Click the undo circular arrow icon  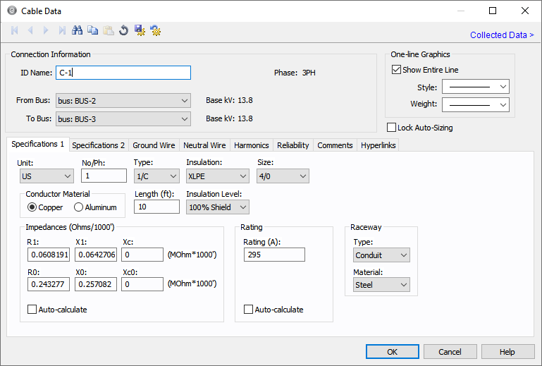tap(123, 30)
